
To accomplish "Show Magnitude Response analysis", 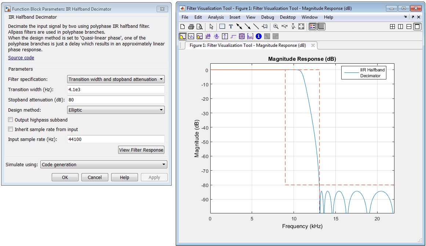I will 183,36.
